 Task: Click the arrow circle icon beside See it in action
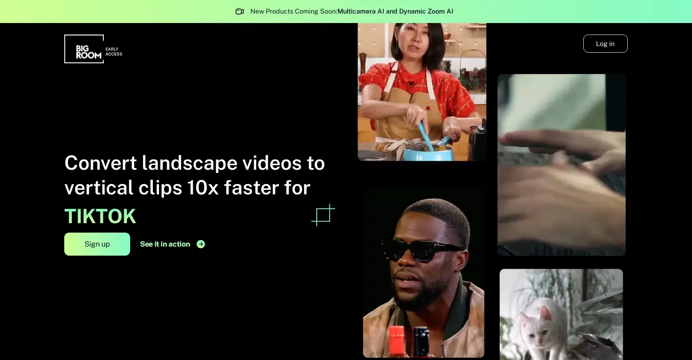201,244
